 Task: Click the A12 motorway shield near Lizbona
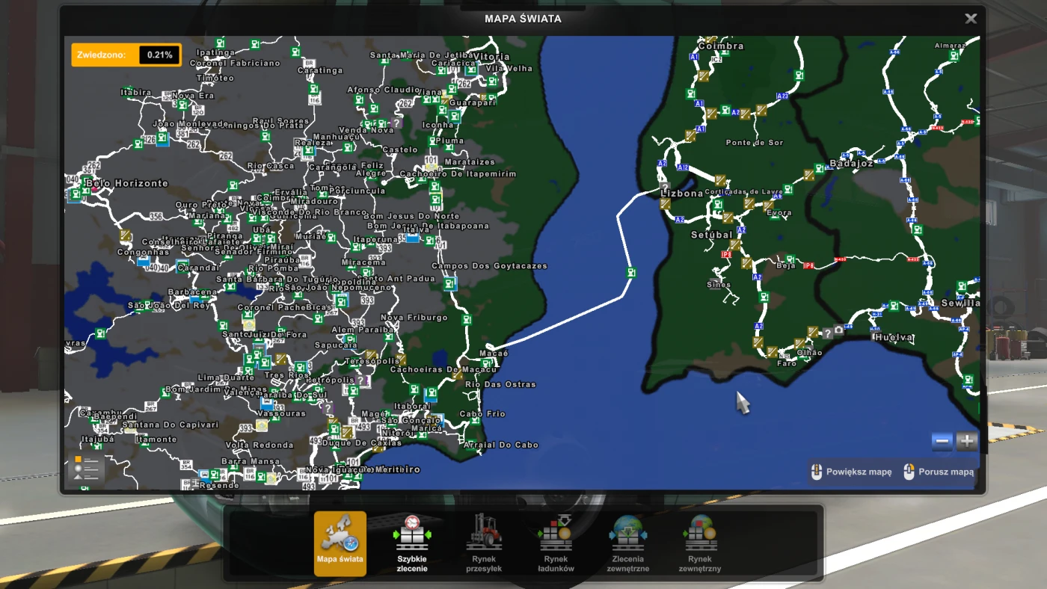682,168
